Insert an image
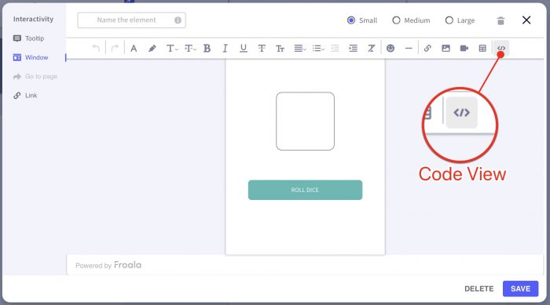The width and height of the screenshot is (550, 305). 445,49
